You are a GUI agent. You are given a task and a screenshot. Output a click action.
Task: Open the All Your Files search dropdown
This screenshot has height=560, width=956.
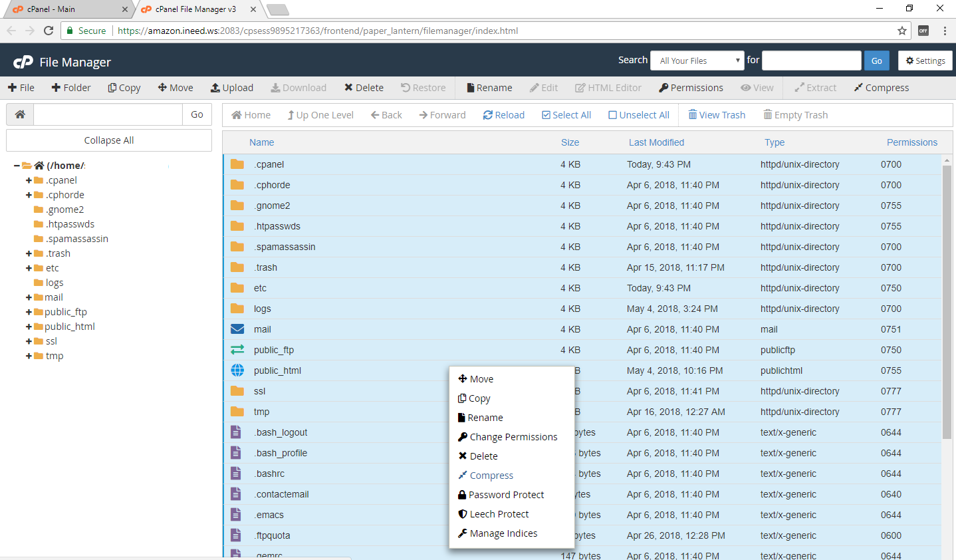tap(697, 61)
